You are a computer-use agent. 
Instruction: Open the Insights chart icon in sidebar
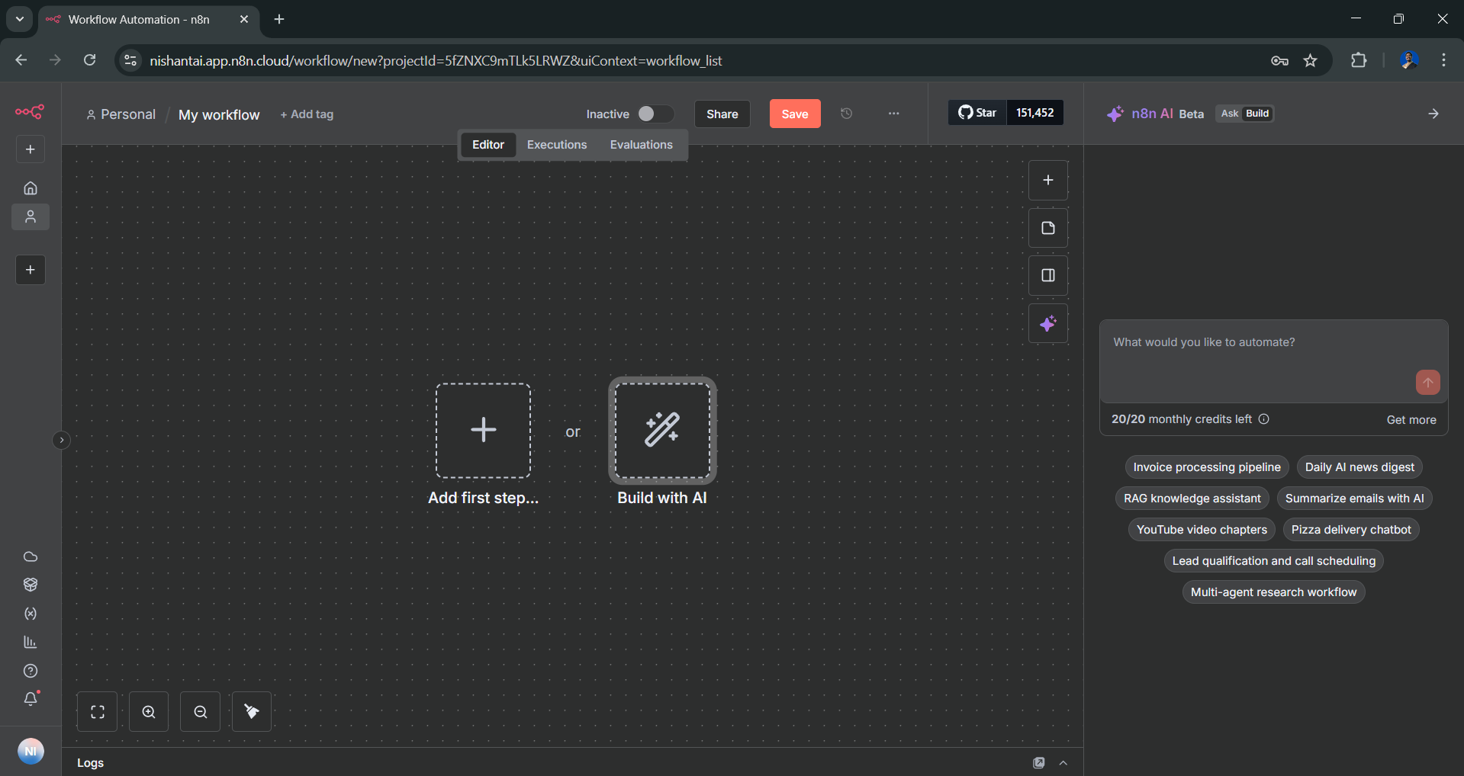pyautogui.click(x=31, y=641)
